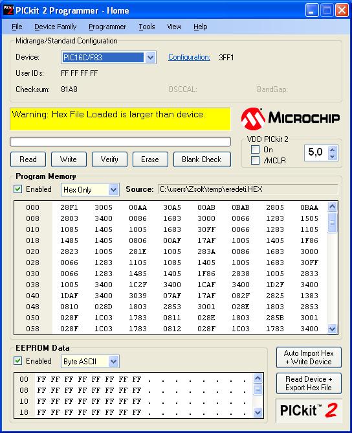The width and height of the screenshot is (352, 433).
Task: Click the PICkit 2 title bar icon
Action: tap(8, 10)
